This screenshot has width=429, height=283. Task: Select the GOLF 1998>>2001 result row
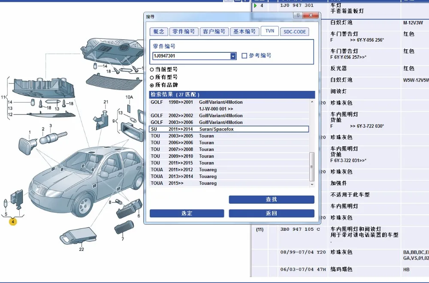point(229,105)
